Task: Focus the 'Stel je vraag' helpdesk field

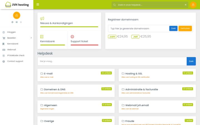Action: click(112, 61)
